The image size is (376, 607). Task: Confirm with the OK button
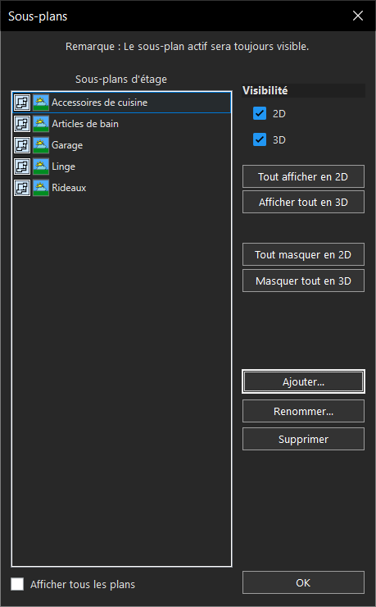click(303, 582)
